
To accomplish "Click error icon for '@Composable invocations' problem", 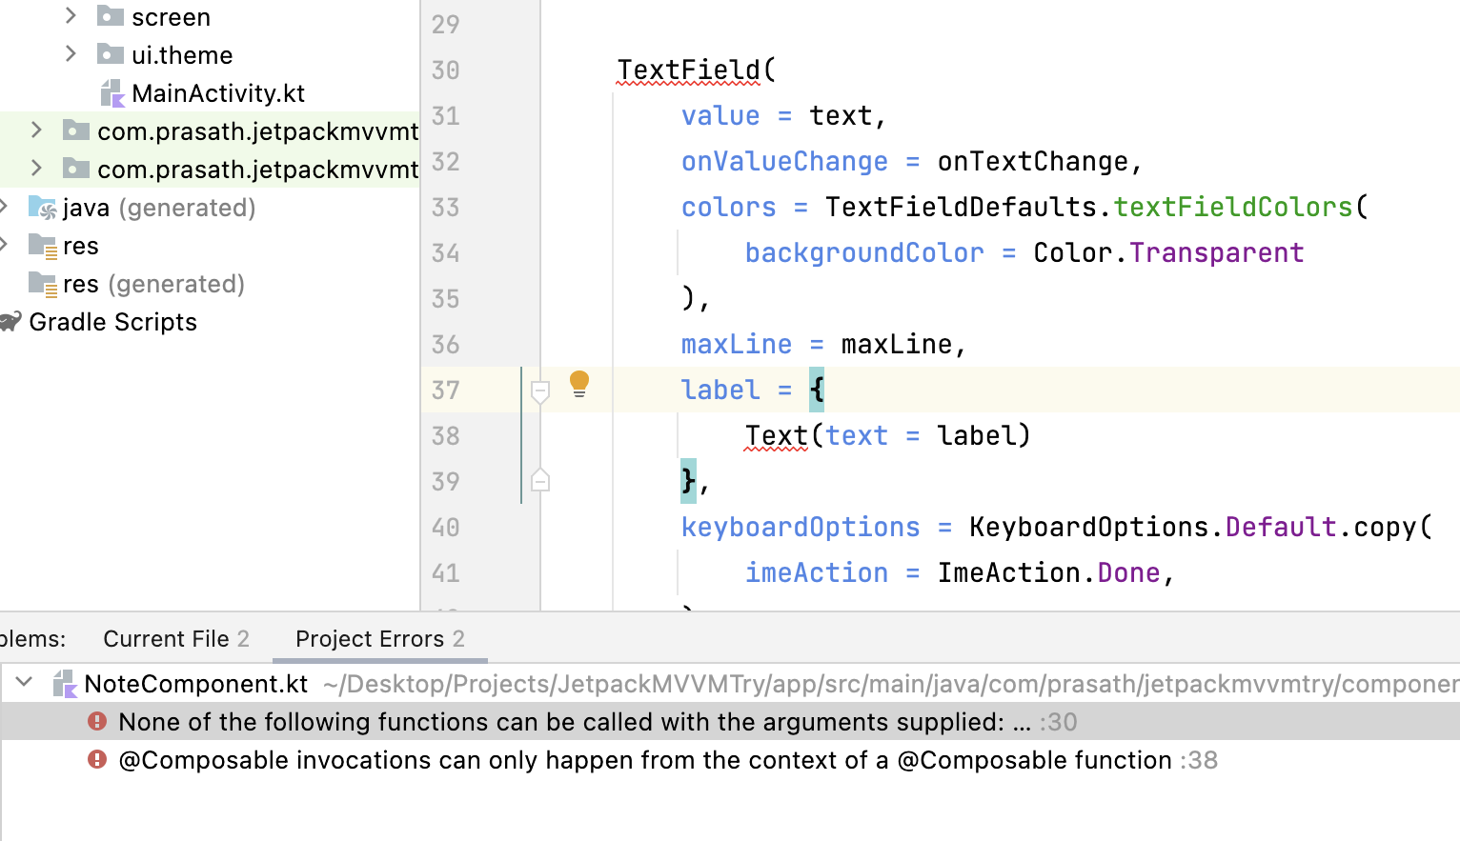I will 97,759.
